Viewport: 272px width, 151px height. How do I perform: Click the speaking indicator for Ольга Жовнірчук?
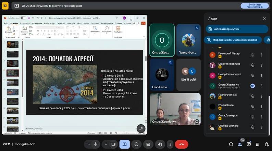[x=252, y=86]
